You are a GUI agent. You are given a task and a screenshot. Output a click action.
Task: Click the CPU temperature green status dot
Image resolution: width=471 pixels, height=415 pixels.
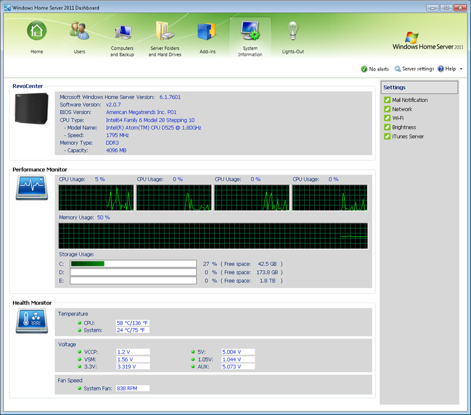tap(80, 323)
